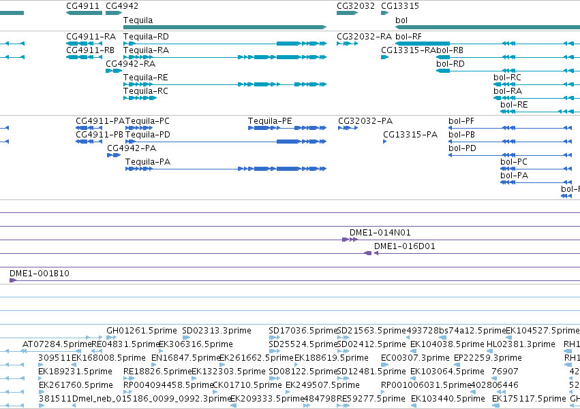Viewport: 580px width, 409px height.
Task: Select EST AT07284.5prime
Action: point(57,344)
